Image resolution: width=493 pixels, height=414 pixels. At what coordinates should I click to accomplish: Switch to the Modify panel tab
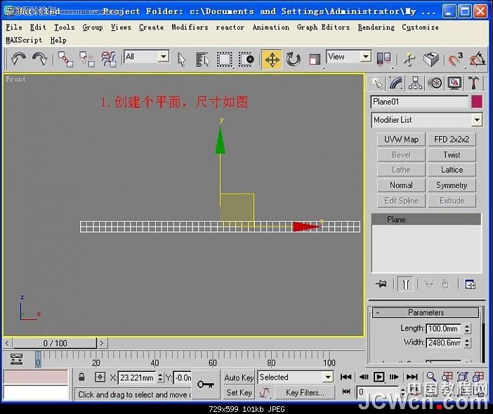[396, 84]
